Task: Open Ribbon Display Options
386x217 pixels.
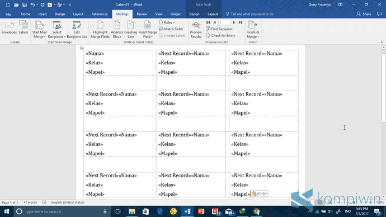Action: [340, 4]
